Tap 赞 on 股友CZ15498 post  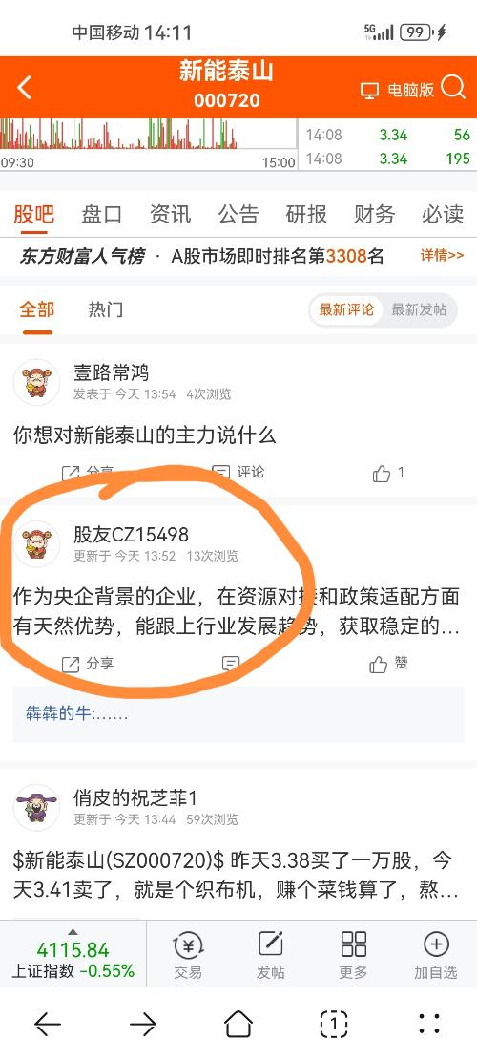point(389,664)
